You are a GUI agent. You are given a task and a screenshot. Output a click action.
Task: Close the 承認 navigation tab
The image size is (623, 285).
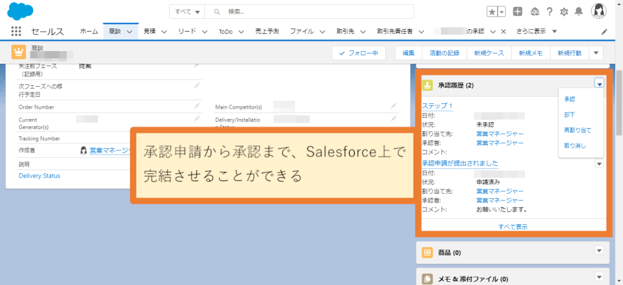click(x=503, y=32)
